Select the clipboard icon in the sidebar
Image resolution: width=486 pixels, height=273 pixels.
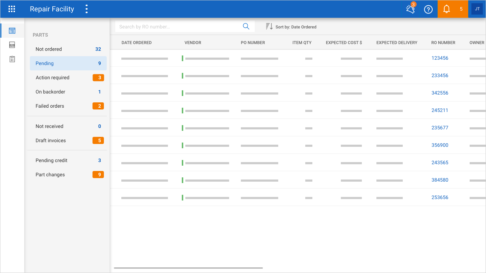(x=12, y=59)
